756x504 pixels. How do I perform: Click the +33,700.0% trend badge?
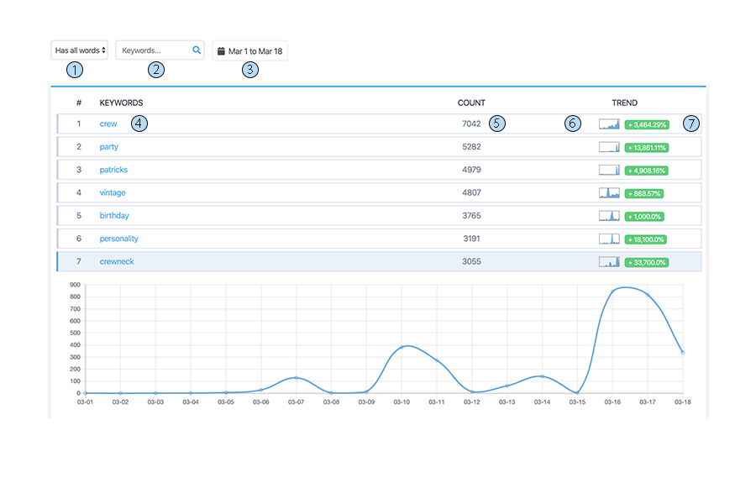647,261
